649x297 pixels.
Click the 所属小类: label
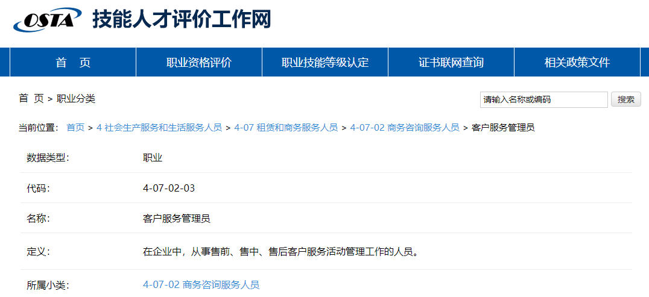48,284
